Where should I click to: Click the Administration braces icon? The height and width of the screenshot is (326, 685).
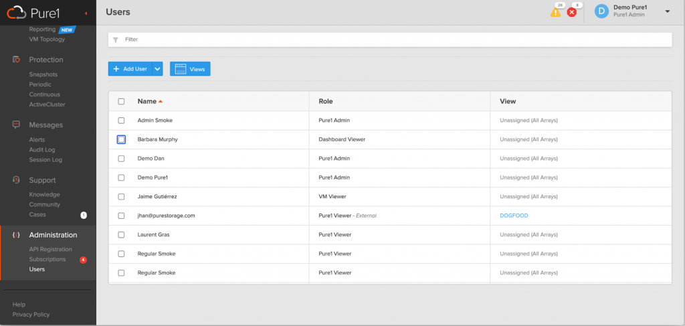coord(16,235)
